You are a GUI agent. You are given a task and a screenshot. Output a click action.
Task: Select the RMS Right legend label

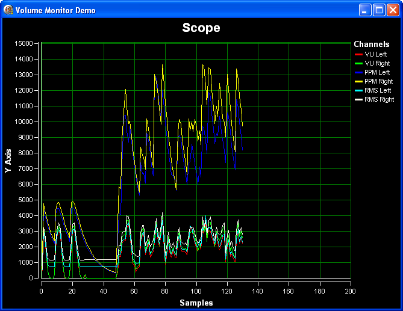pyautogui.click(x=379, y=99)
